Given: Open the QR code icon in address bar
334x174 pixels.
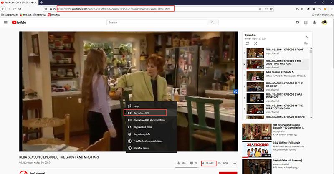Looking at the screenshot, I should pyautogui.click(x=260, y=9).
